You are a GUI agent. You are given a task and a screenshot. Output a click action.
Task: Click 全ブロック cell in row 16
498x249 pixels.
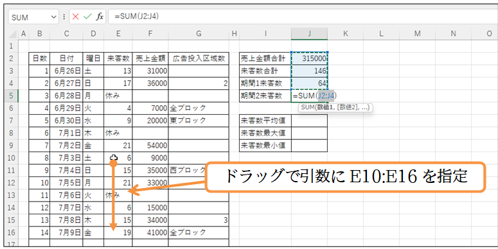[x=199, y=232]
